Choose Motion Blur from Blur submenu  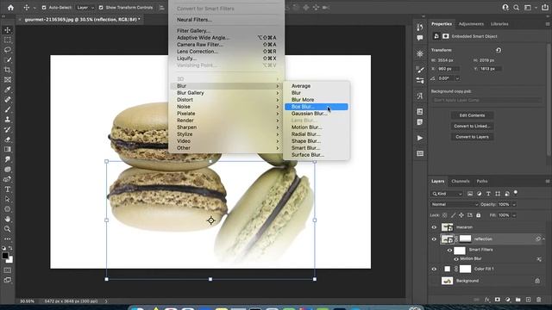(317, 127)
